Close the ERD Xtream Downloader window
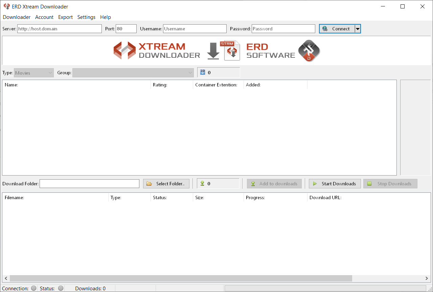The width and height of the screenshot is (433, 292). 423,6
